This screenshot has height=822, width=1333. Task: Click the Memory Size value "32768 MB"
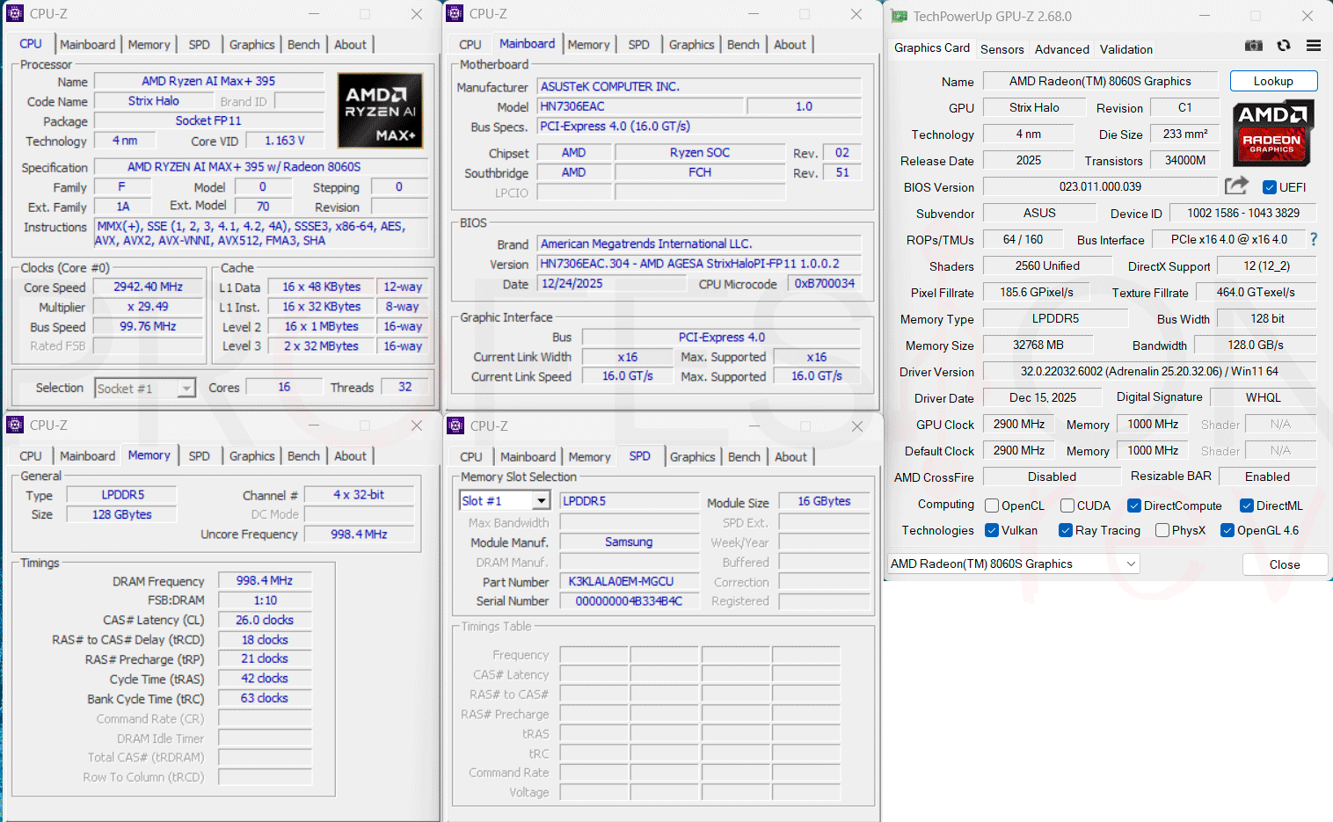pyautogui.click(x=1038, y=345)
